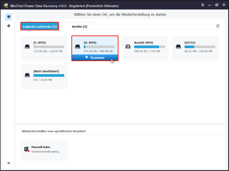Click the 'Wählen Sie einen Ort' heading
The width and height of the screenshot is (229, 171).
pyautogui.click(x=120, y=15)
